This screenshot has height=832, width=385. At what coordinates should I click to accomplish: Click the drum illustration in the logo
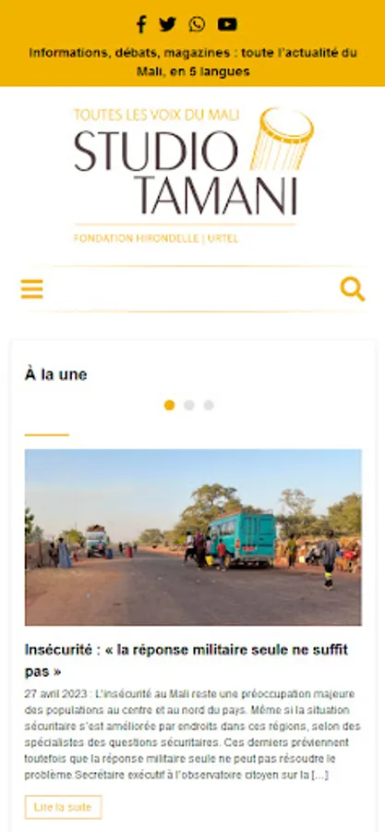coord(282,139)
